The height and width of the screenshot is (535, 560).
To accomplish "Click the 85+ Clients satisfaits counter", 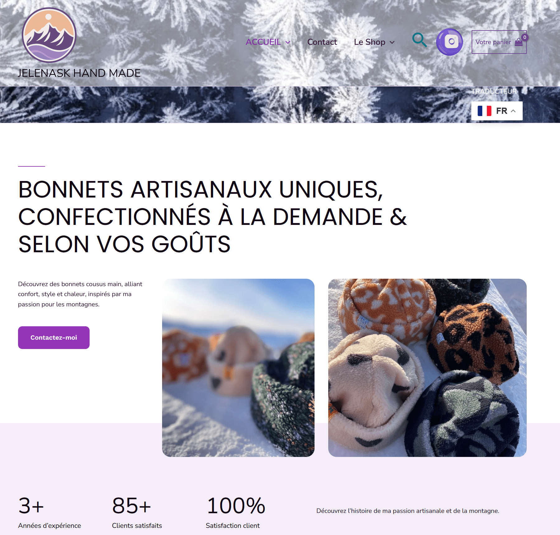I will [x=137, y=512].
